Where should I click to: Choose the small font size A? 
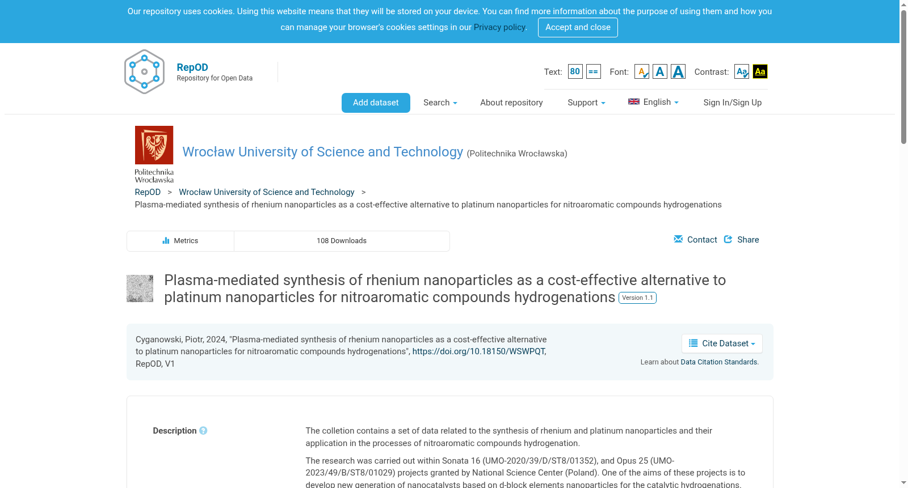[641, 71]
